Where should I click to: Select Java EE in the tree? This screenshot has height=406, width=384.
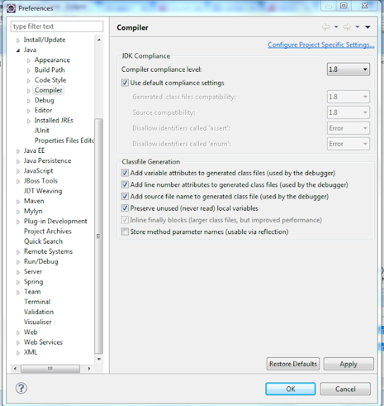[x=34, y=151]
